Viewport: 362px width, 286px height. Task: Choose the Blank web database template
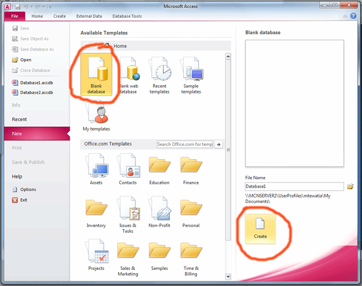point(128,75)
